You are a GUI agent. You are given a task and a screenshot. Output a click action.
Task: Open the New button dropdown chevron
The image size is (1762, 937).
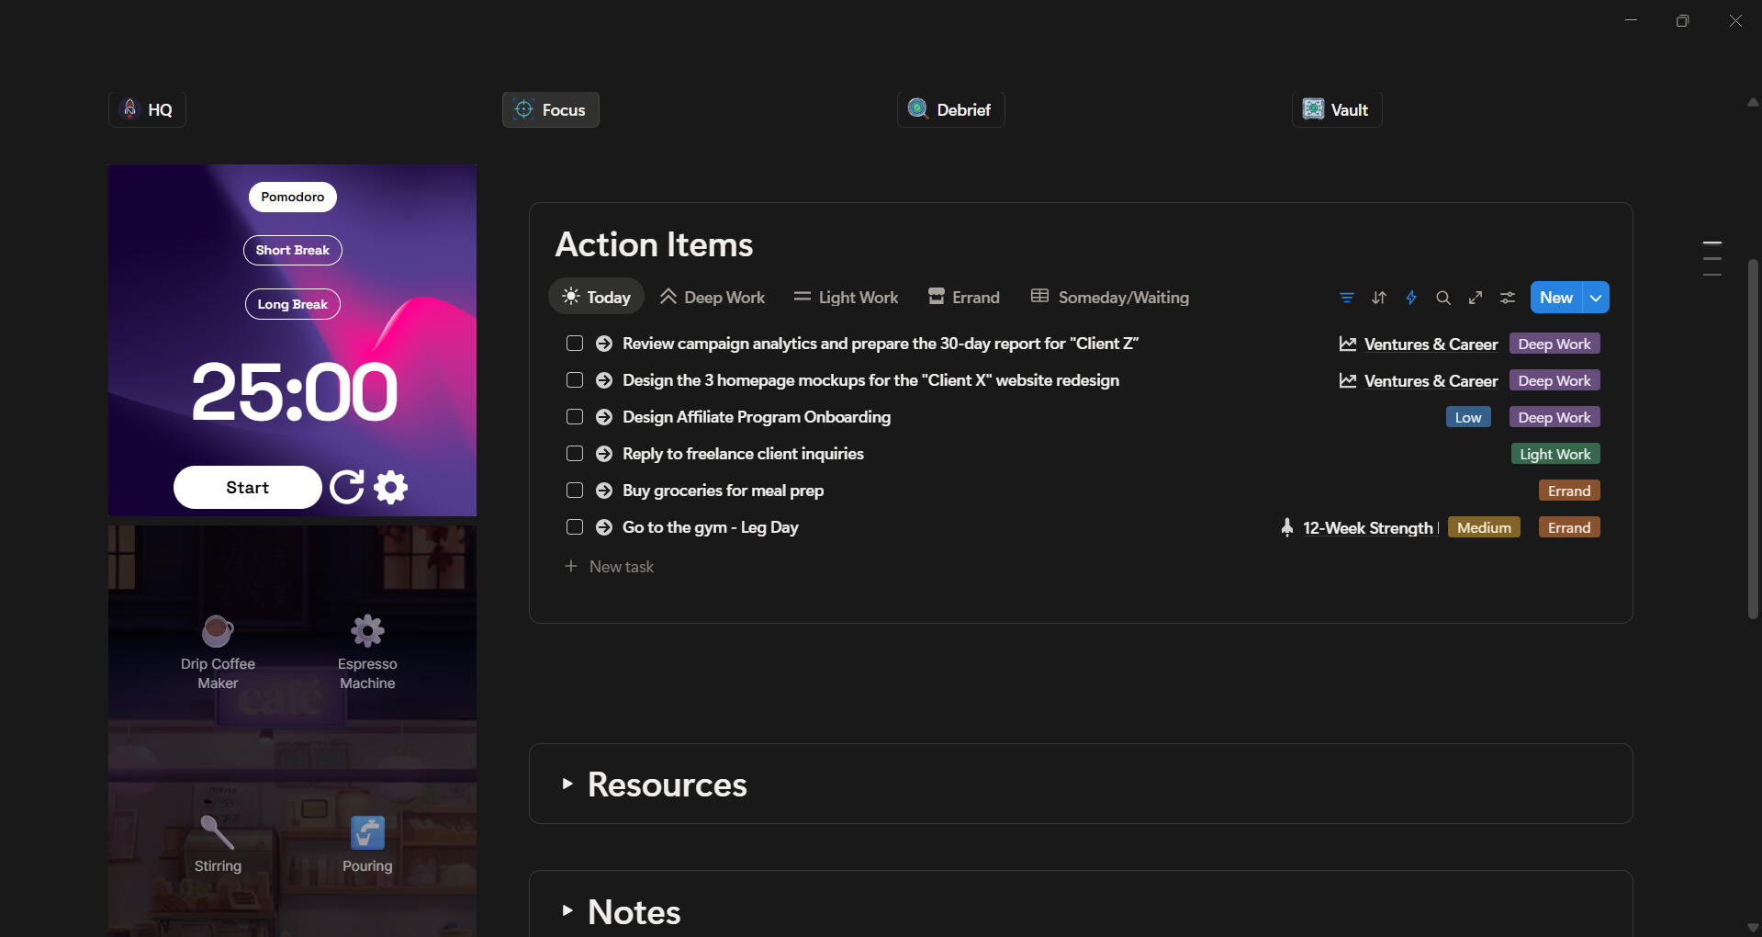tap(1596, 298)
